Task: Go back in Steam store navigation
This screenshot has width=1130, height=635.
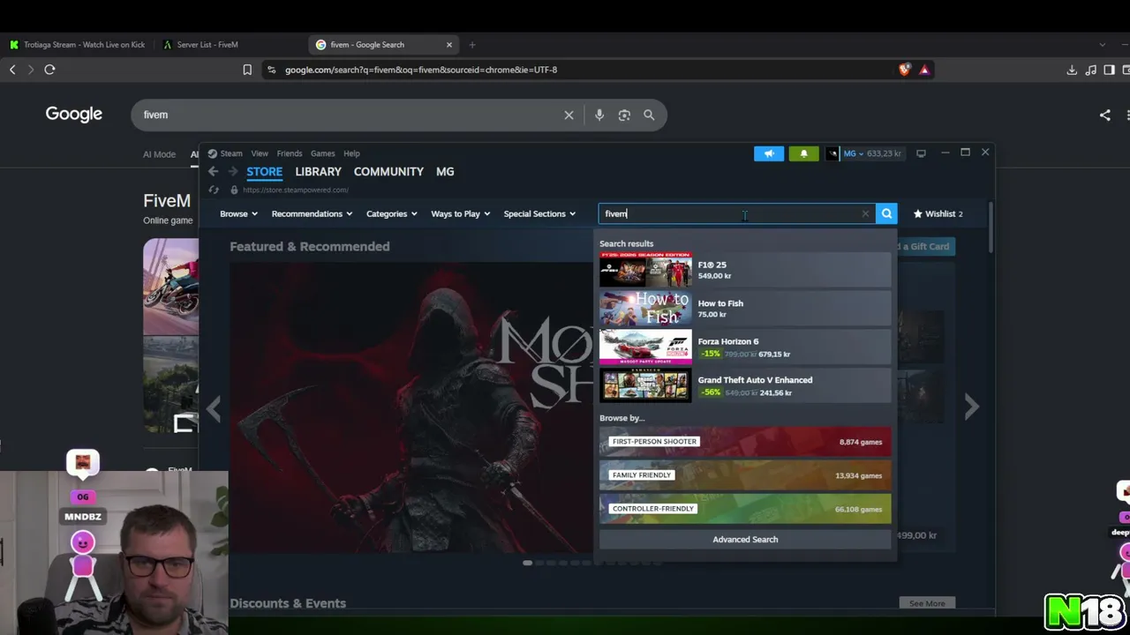Action: (213, 172)
